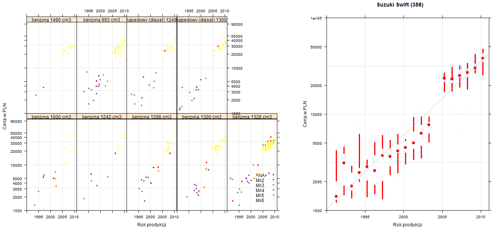Image resolution: width=500 pixels, height=231 pixels.
Task: Click the 'Cena.w.PLN' y-axis label of the lattice plot
Action: coord(5,116)
